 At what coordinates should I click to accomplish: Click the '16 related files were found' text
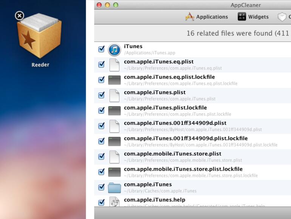[229, 33]
